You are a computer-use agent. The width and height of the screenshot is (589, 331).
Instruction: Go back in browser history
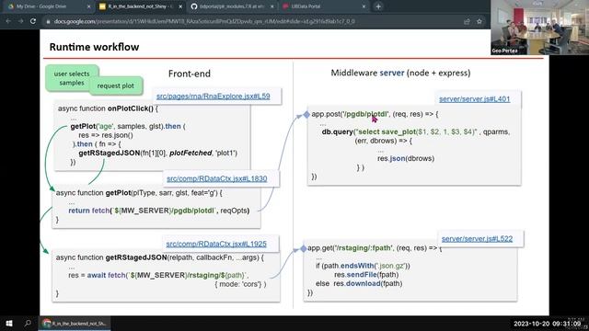point(8,21)
